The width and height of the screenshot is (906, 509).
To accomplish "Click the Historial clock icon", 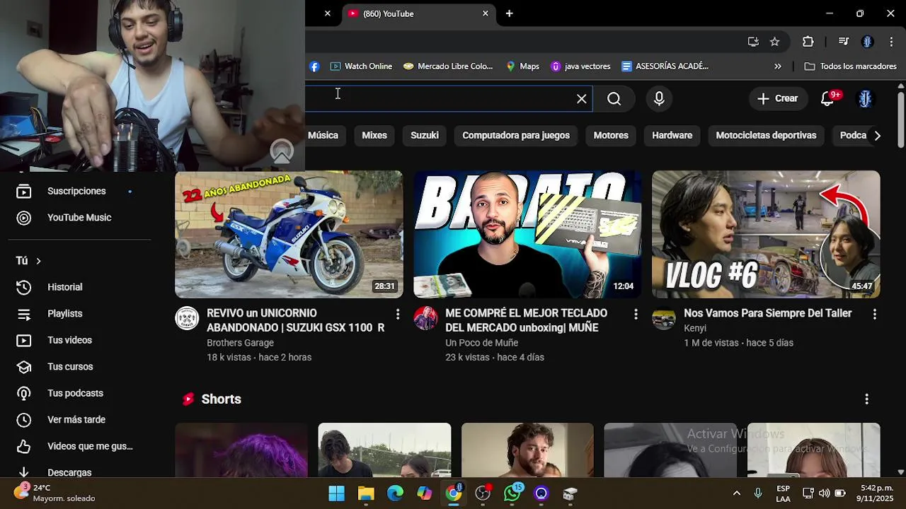I will click(x=24, y=287).
